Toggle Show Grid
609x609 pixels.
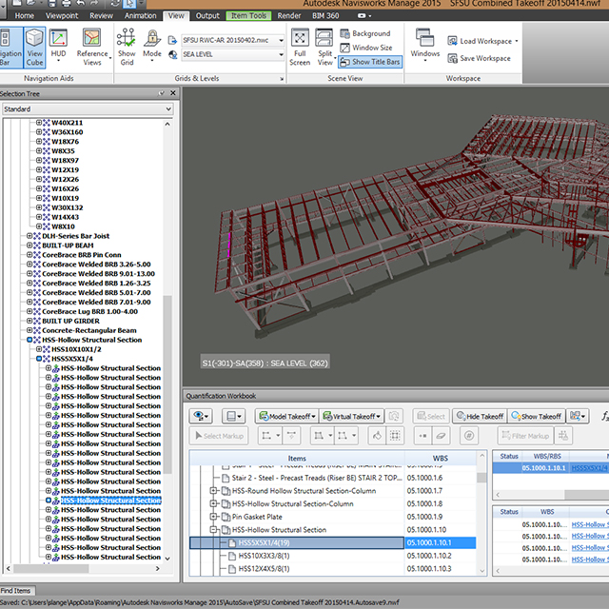pyautogui.click(x=127, y=48)
